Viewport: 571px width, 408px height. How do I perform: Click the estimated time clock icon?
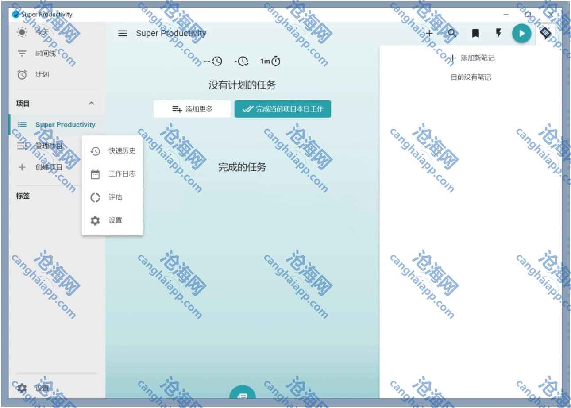point(213,61)
